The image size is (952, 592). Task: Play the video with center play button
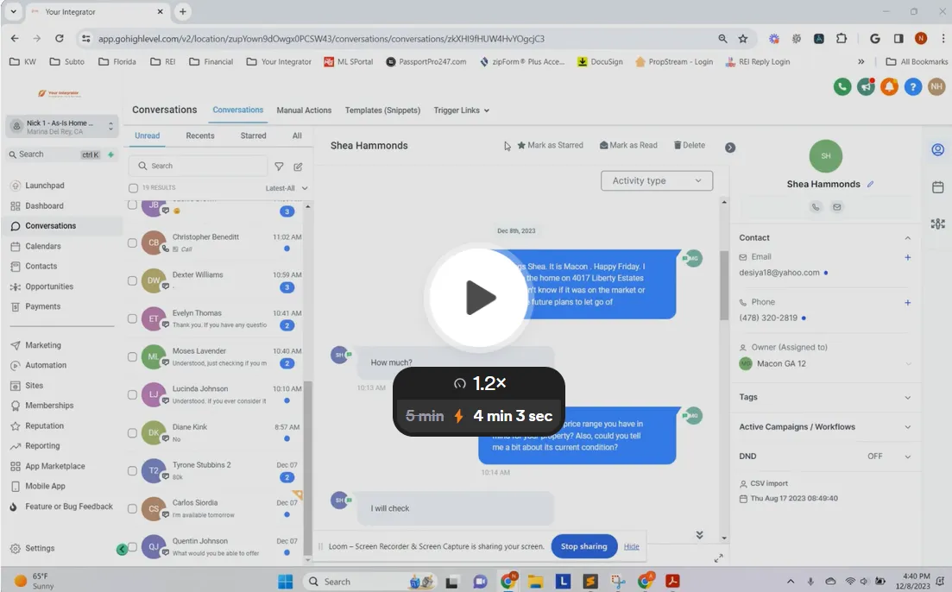(x=479, y=298)
